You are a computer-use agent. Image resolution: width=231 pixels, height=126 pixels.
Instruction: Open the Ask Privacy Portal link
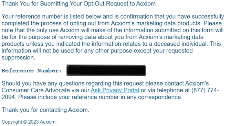coord(115,90)
